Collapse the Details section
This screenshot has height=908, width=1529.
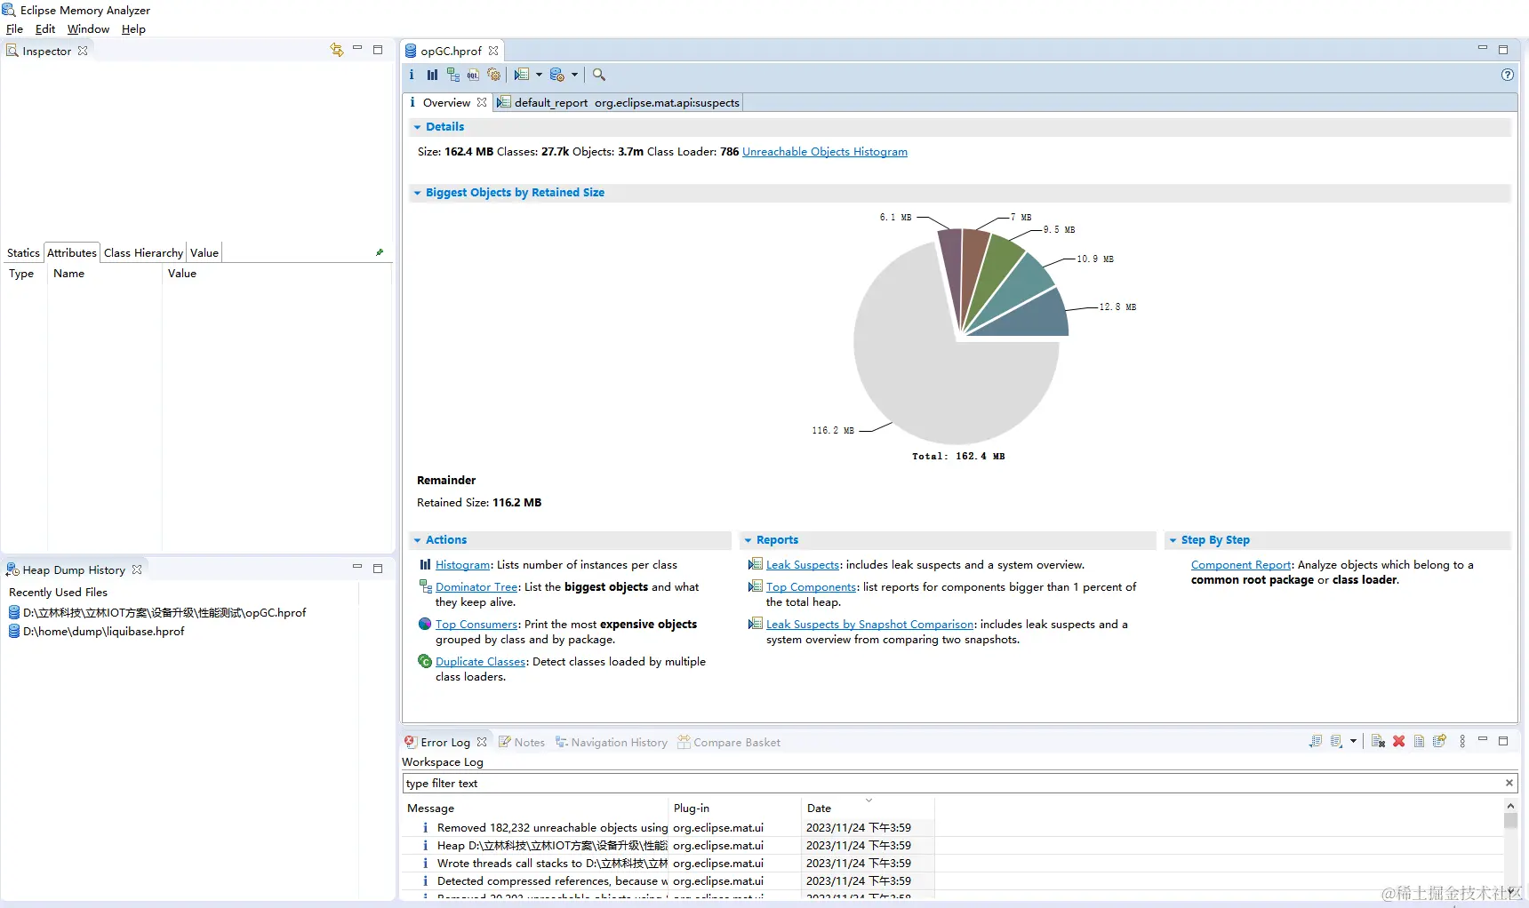(x=417, y=127)
